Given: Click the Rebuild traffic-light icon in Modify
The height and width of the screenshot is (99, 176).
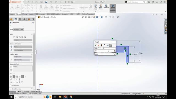Looking at the screenshot, I should pos(101,45).
